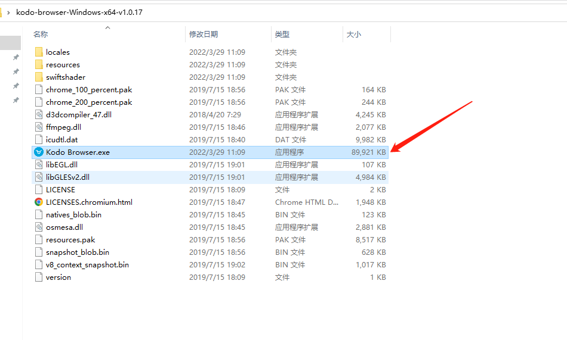Click the 应用程序 type cell
567x340 pixels.
click(x=289, y=152)
